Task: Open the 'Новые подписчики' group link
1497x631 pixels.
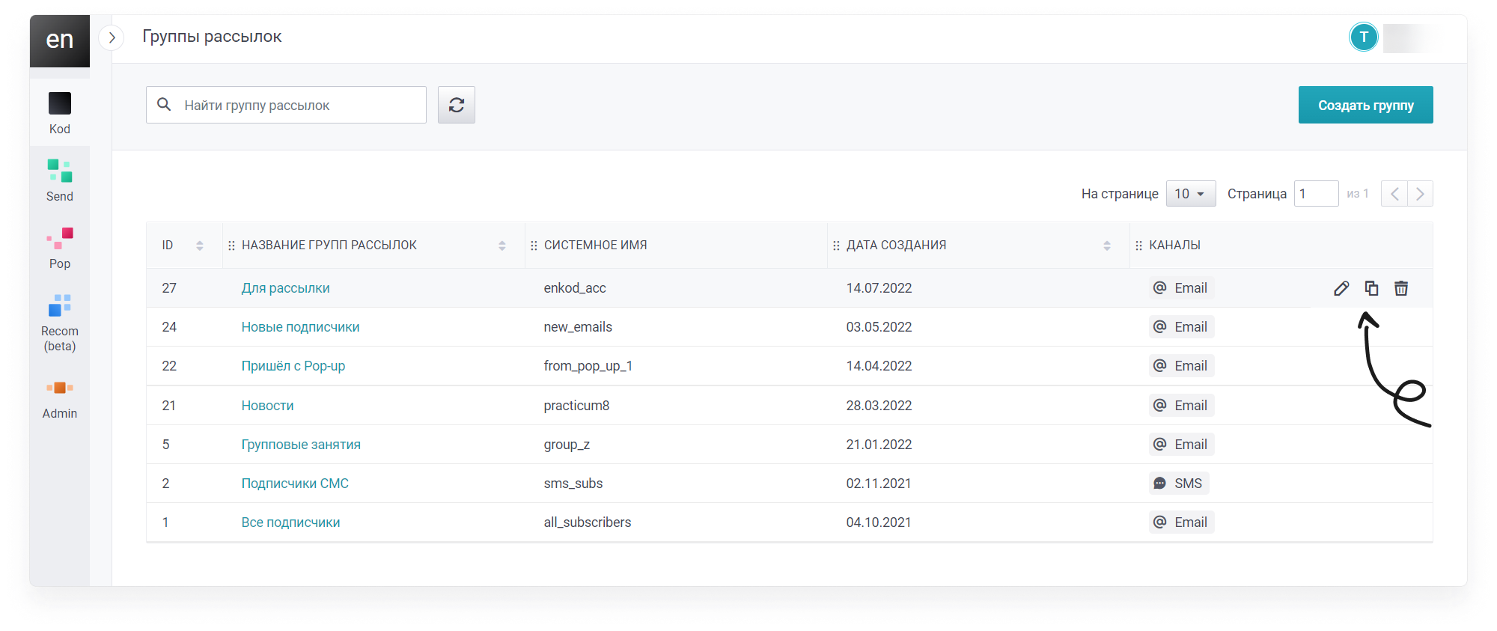Action: (300, 327)
